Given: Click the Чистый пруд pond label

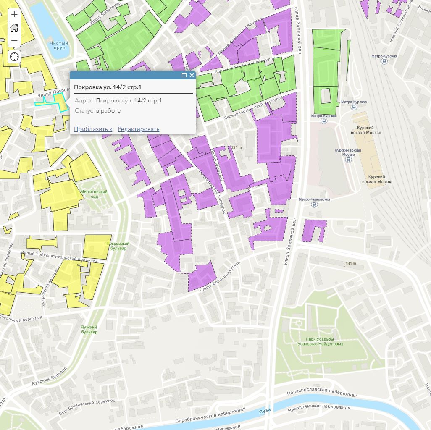Looking at the screenshot, I should pos(58,45).
